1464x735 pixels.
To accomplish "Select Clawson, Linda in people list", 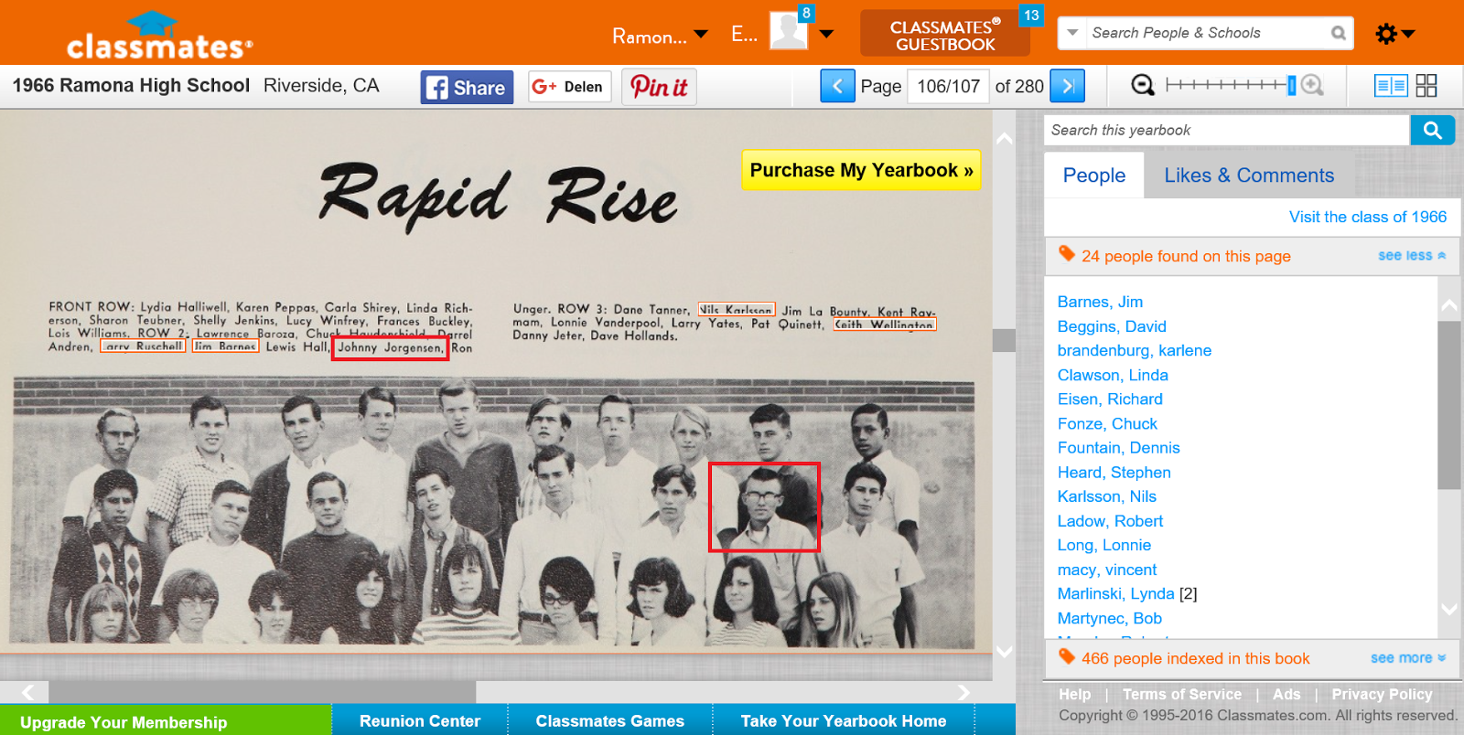I will (x=1113, y=375).
